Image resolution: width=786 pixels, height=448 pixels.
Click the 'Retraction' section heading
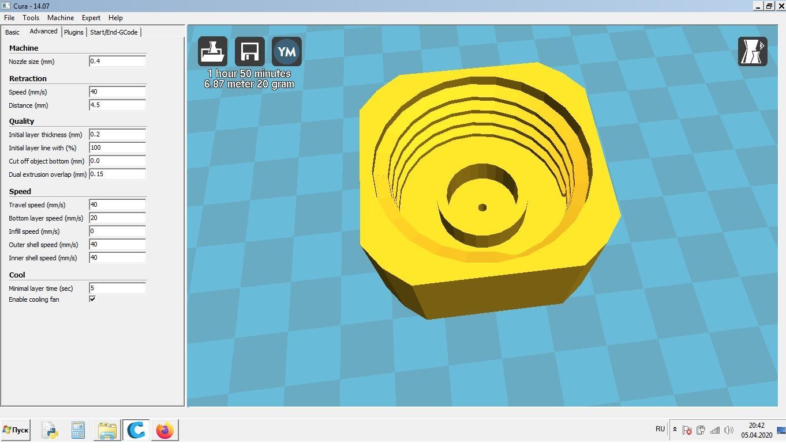[28, 79]
